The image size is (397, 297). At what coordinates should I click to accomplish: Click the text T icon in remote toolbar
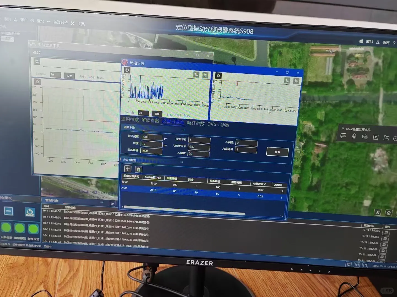click(x=375, y=137)
